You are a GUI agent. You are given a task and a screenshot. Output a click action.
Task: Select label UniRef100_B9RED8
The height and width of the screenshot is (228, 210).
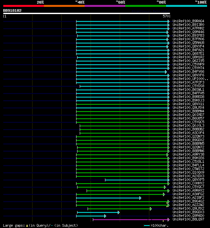pos(188,97)
